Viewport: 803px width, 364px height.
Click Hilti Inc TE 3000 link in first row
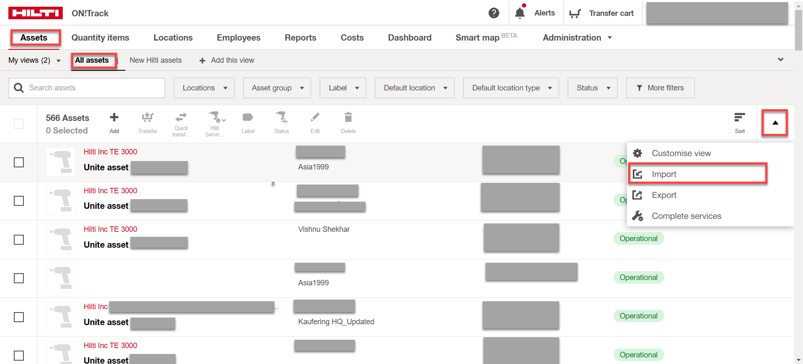[x=110, y=152]
